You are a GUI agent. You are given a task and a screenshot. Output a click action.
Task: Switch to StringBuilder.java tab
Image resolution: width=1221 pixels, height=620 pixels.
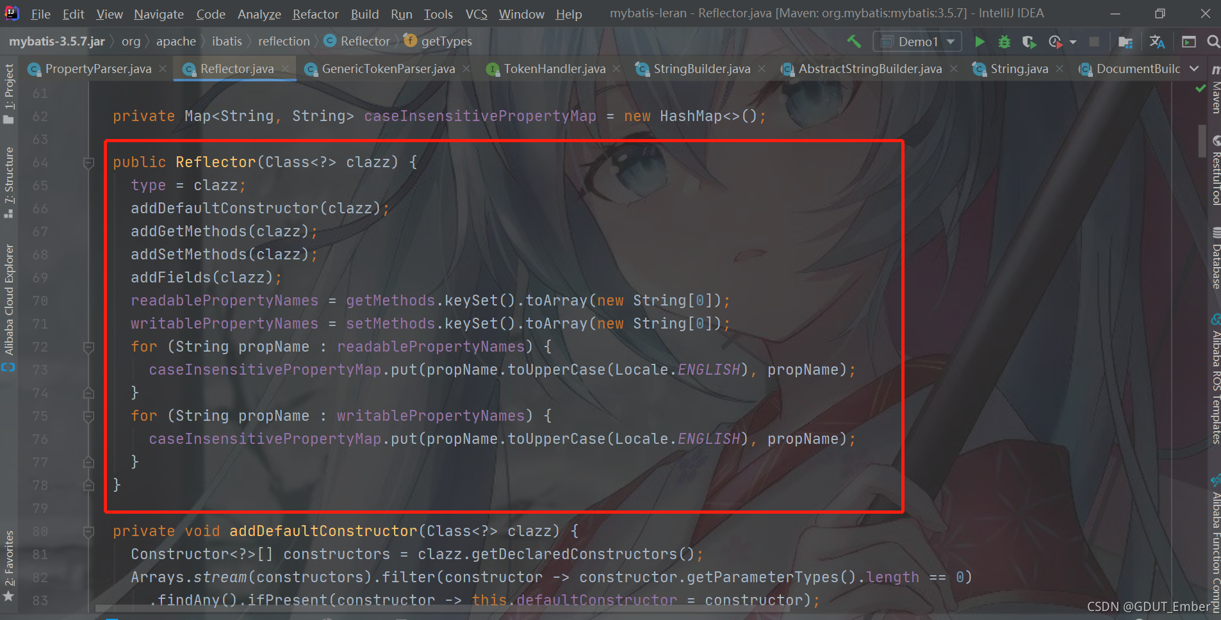tap(701, 69)
